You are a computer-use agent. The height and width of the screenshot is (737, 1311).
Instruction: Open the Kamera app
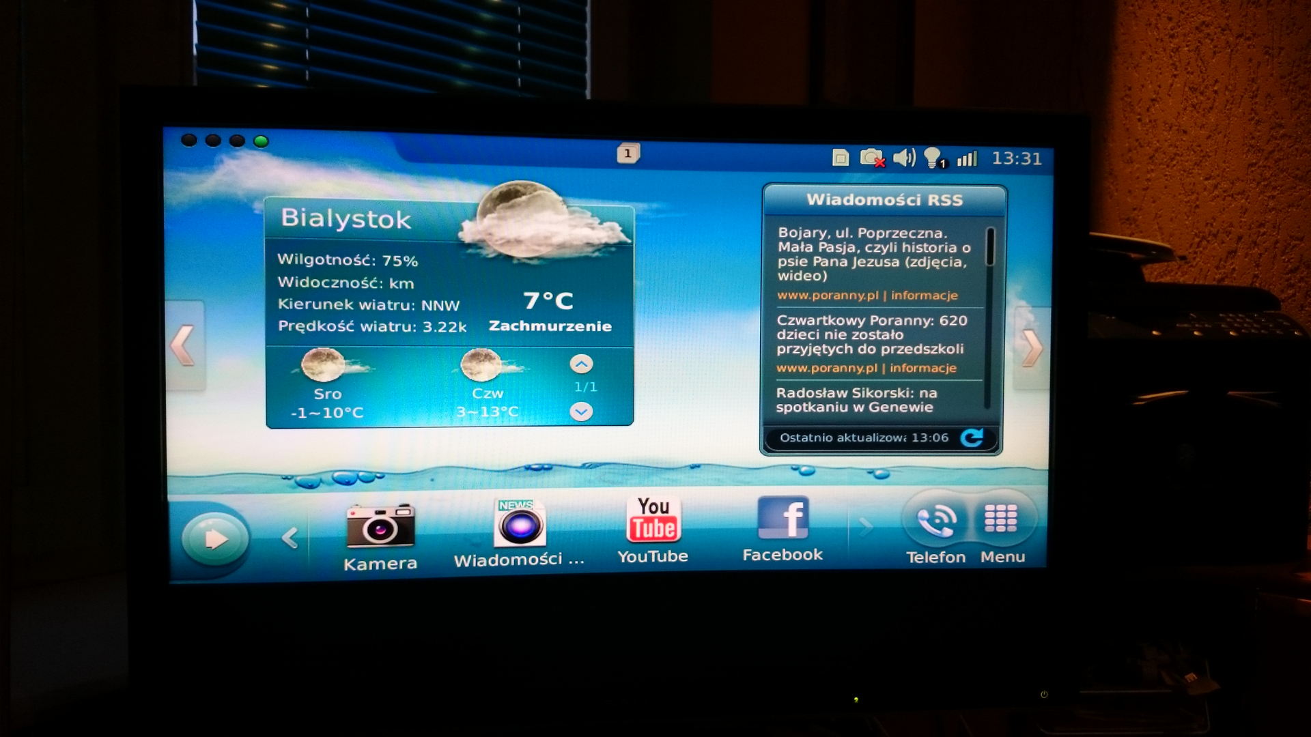(x=380, y=526)
